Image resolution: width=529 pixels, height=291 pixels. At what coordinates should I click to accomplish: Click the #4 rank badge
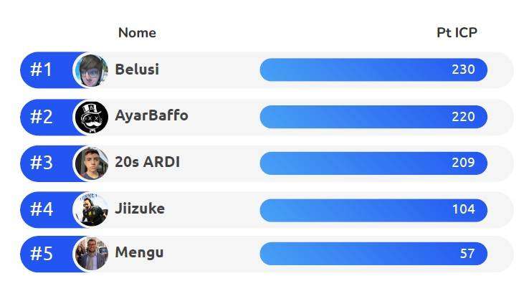[41, 209]
